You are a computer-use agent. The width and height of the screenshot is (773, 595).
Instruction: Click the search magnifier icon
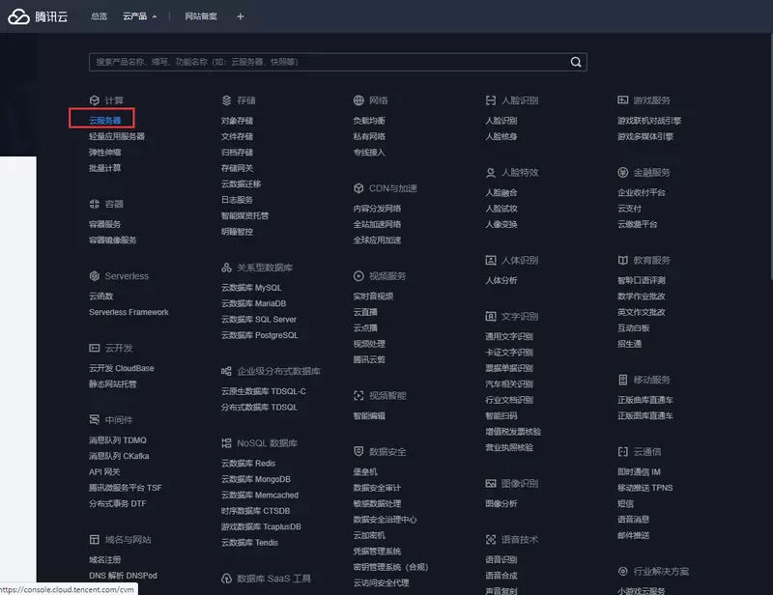(575, 62)
